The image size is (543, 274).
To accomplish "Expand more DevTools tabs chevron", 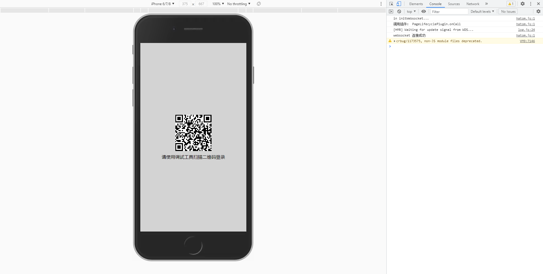I will (x=486, y=4).
